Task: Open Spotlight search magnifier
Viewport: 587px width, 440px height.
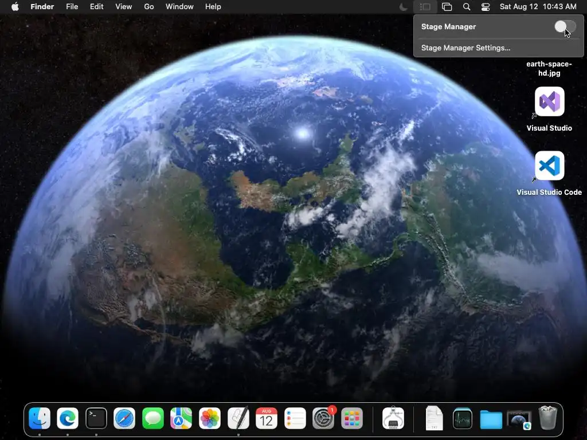Action: point(467,7)
